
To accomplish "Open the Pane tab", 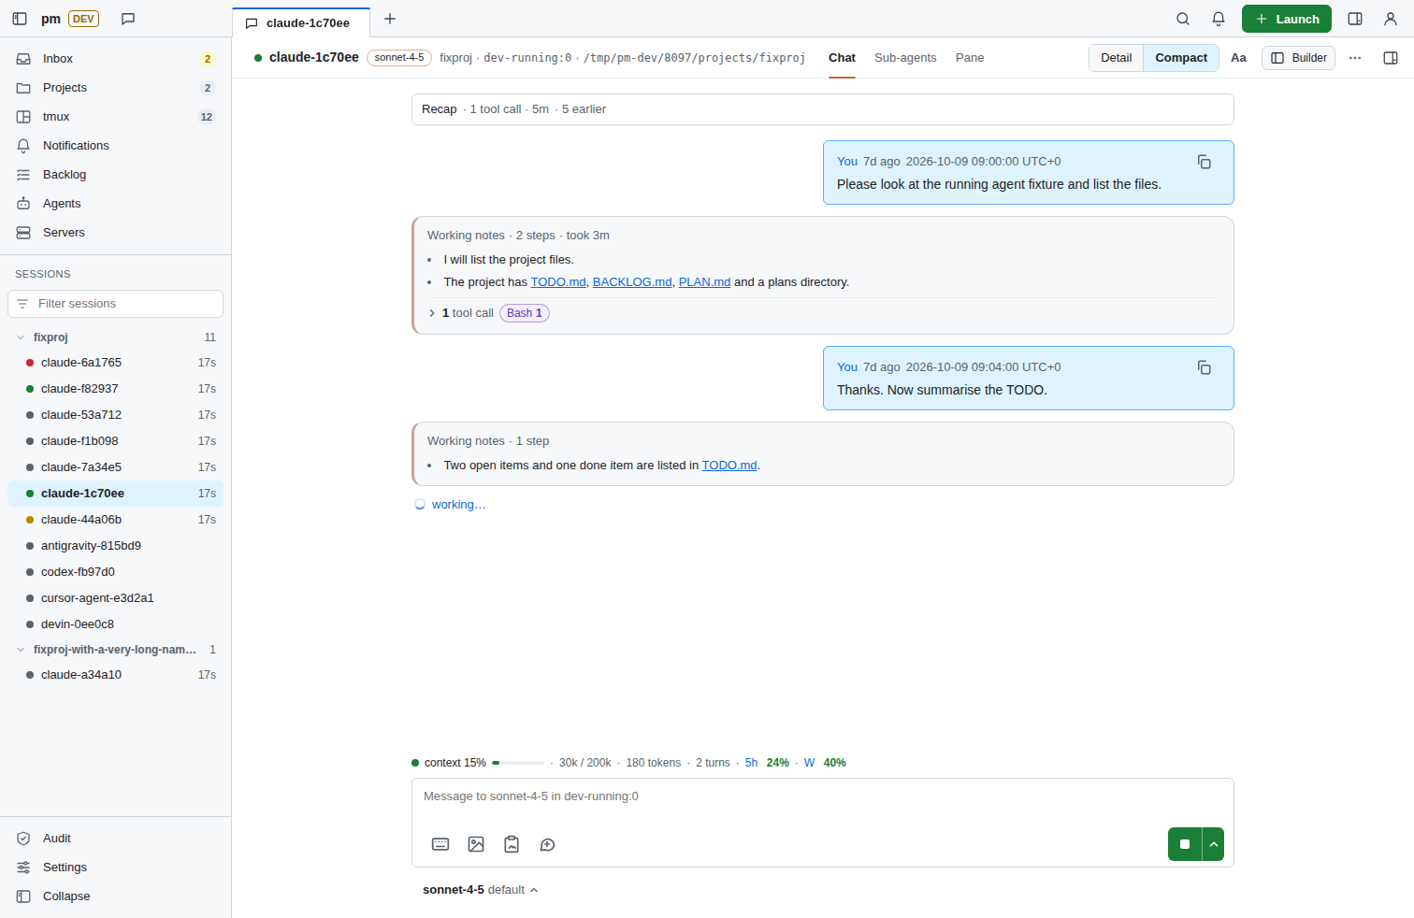I will click(970, 58).
